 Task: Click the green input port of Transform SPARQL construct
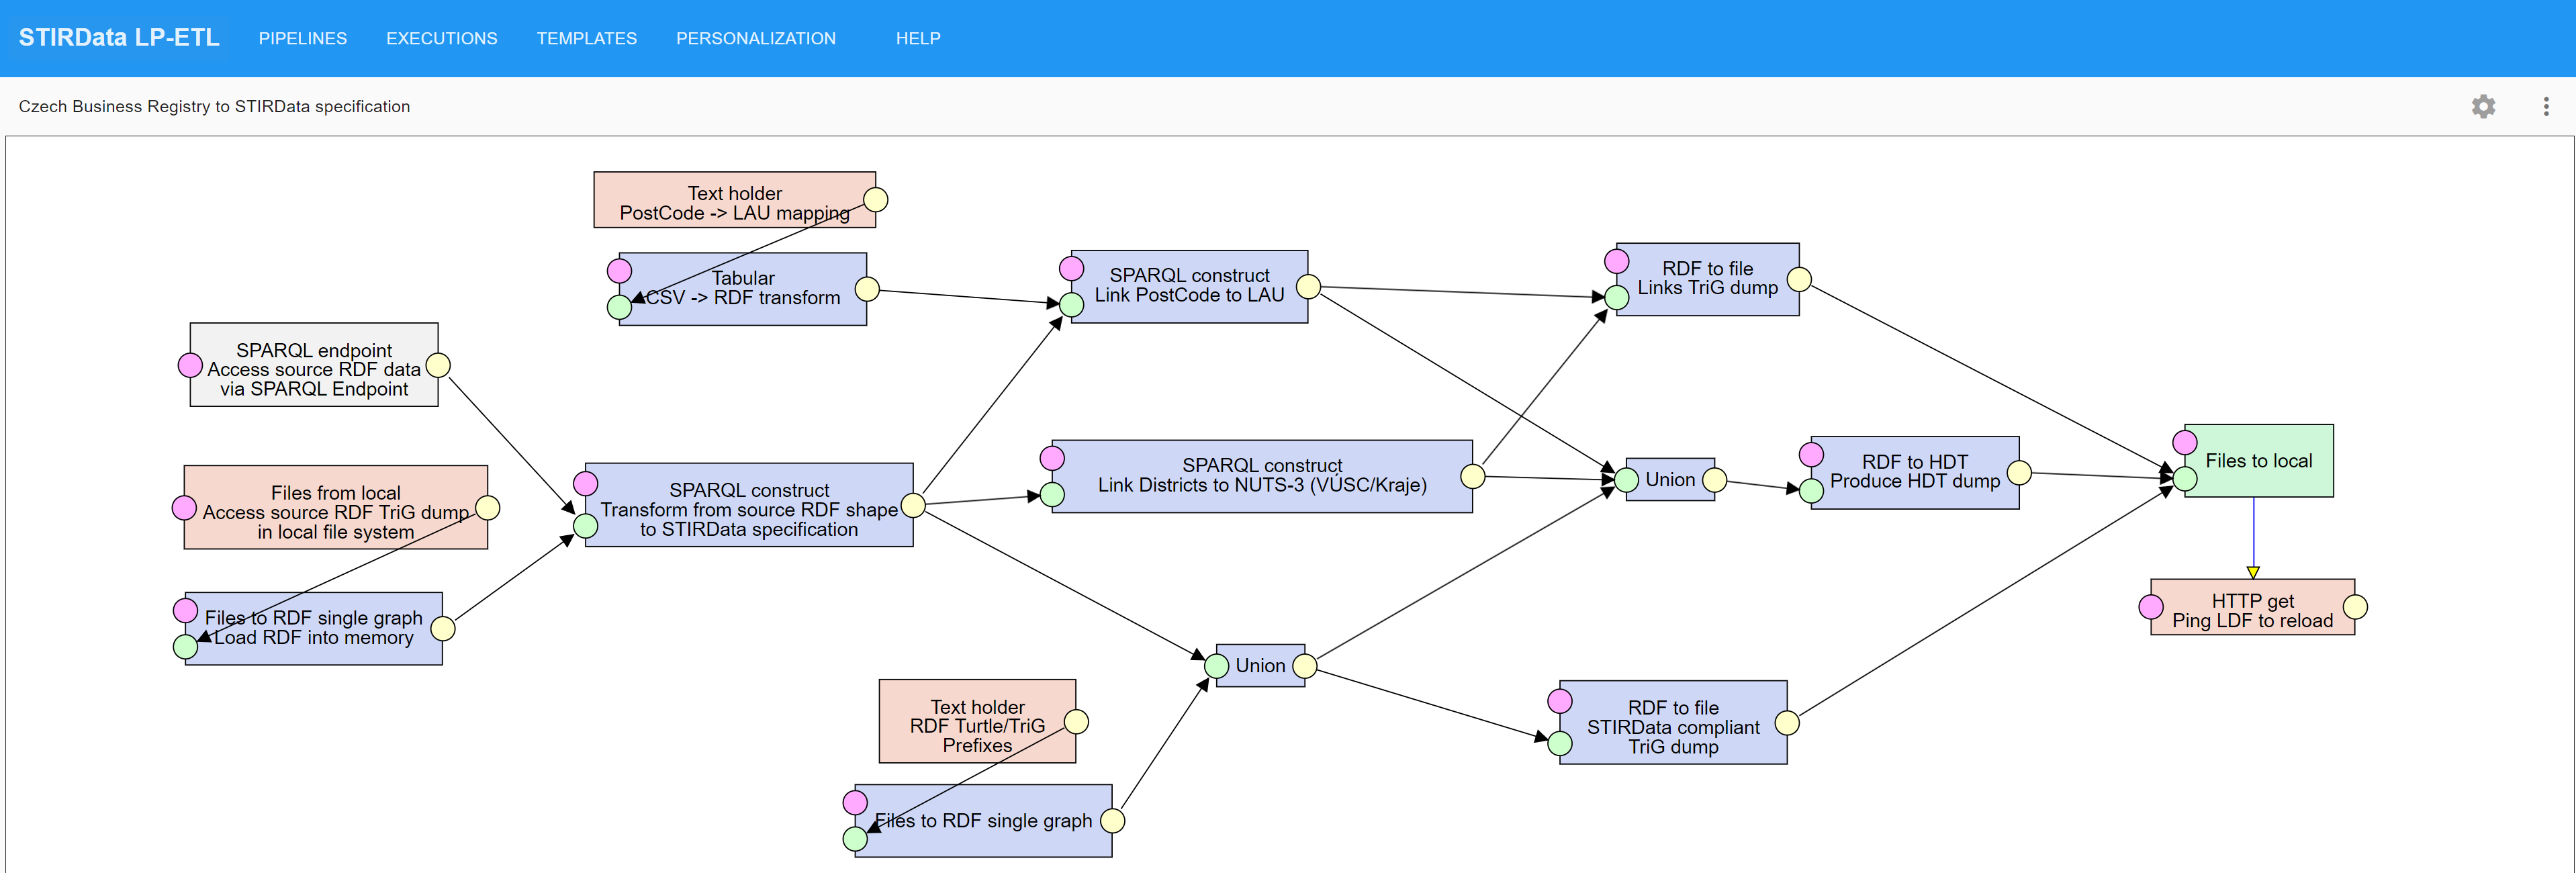point(586,526)
